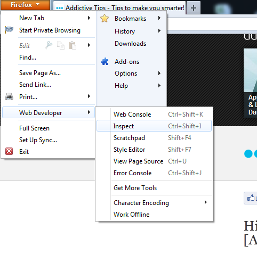This screenshot has width=257, height=254.
Task: Click the tab's blue dots favicon
Action: click(x=59, y=8)
